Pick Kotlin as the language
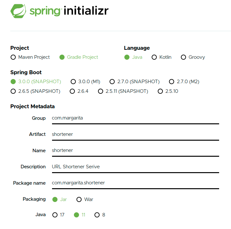Screen dimensions: 231x229 click(154, 57)
